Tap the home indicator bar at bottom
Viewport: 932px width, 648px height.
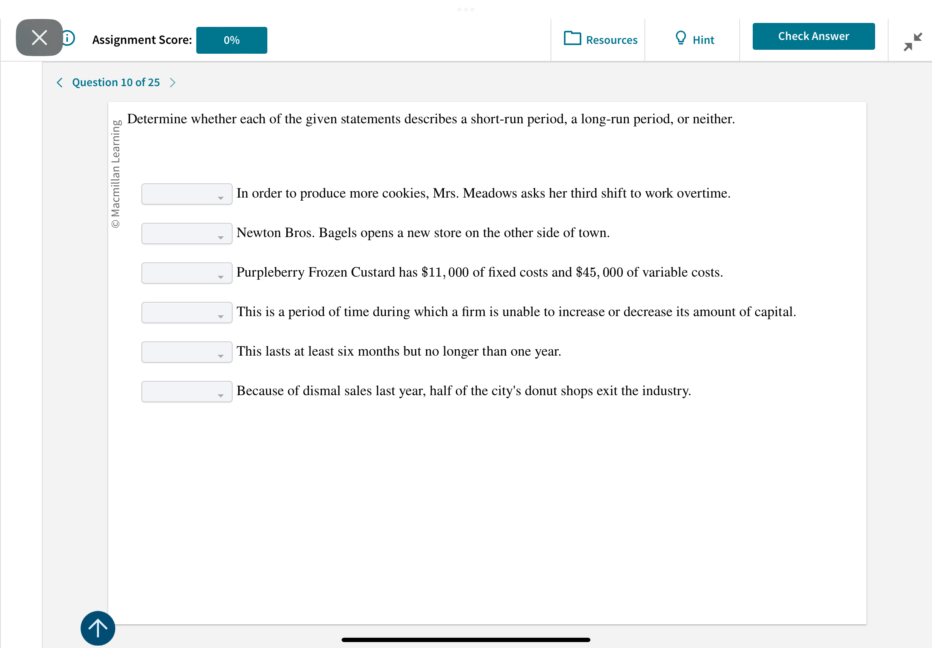(466, 639)
